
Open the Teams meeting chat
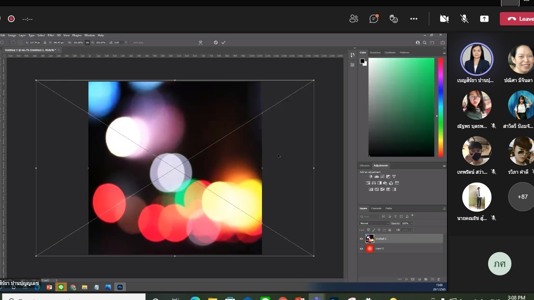point(374,19)
